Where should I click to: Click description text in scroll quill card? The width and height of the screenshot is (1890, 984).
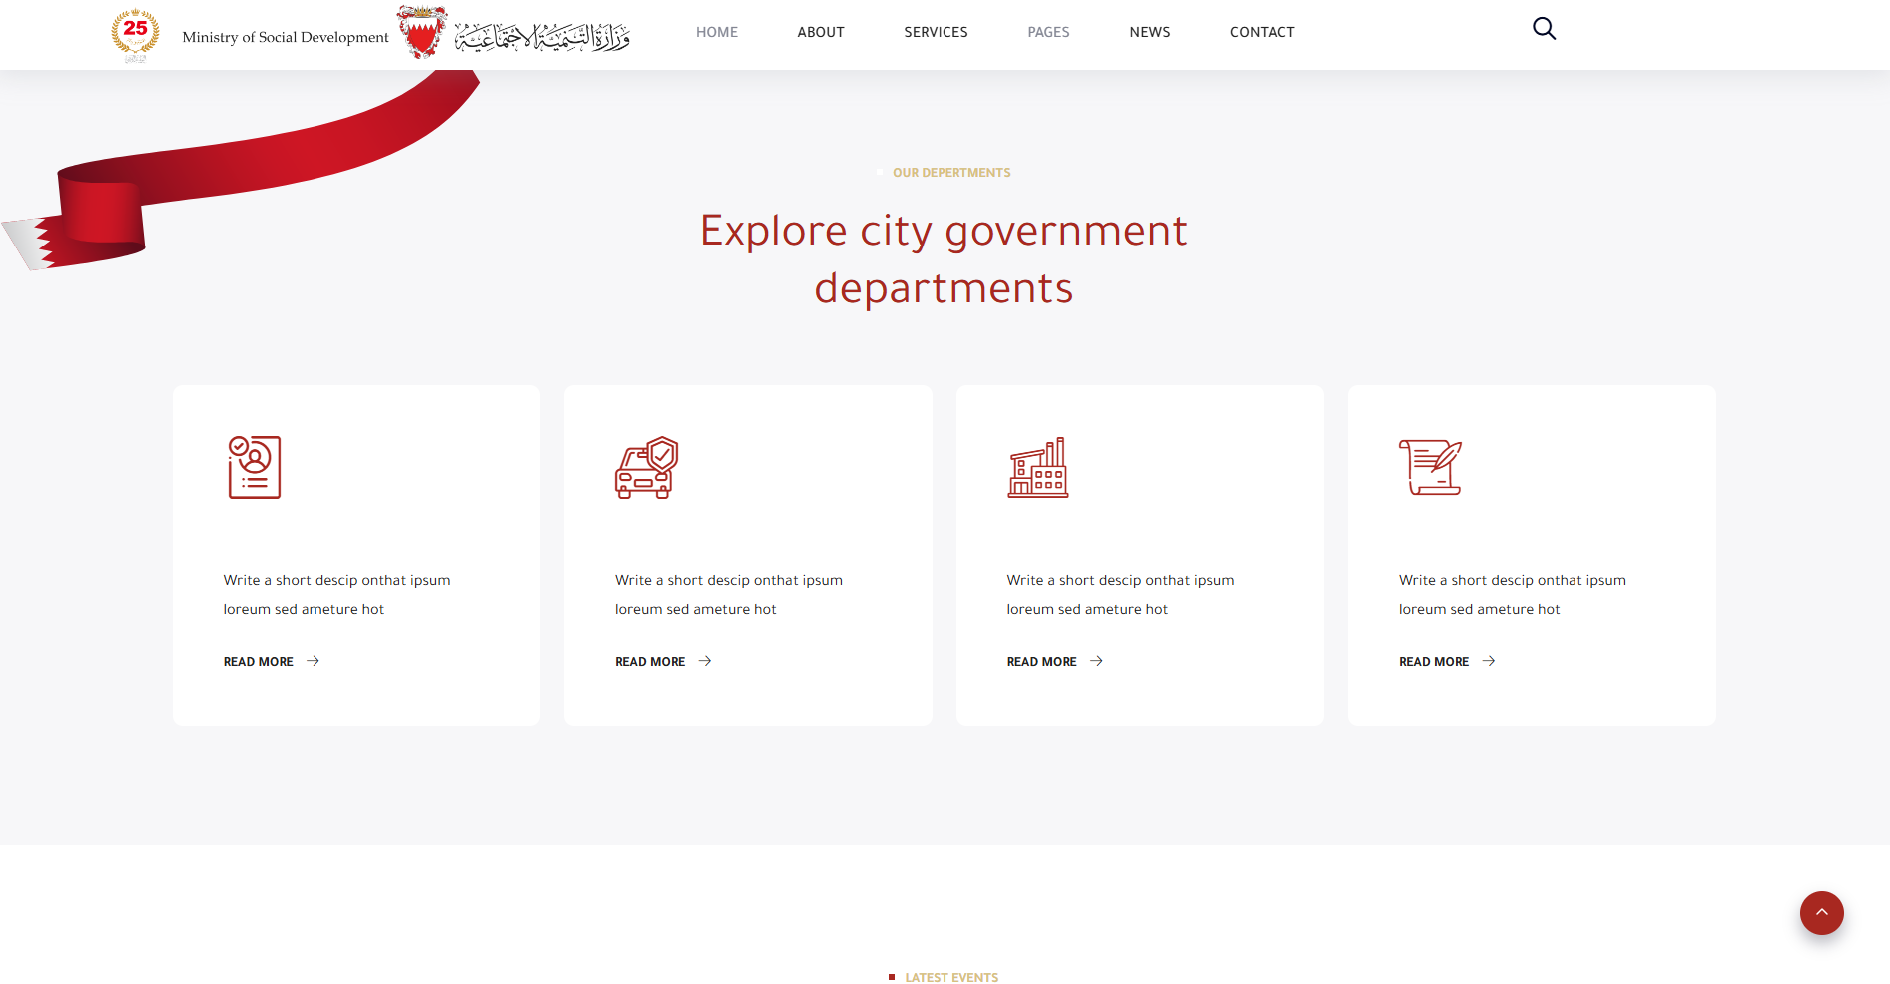1513,594
